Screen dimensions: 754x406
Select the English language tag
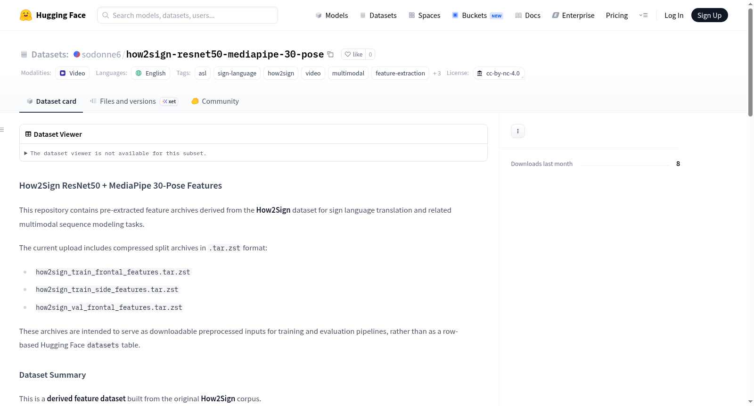(x=150, y=73)
